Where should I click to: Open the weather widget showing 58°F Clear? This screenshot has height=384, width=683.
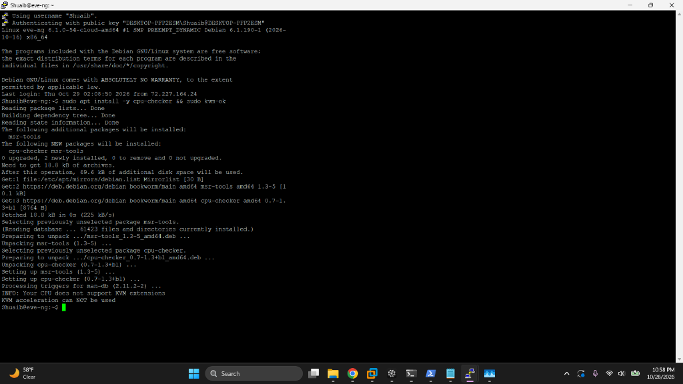(23, 373)
